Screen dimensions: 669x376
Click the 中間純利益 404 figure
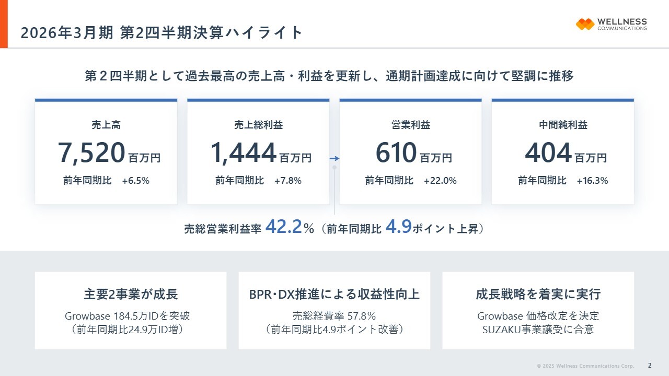point(548,153)
